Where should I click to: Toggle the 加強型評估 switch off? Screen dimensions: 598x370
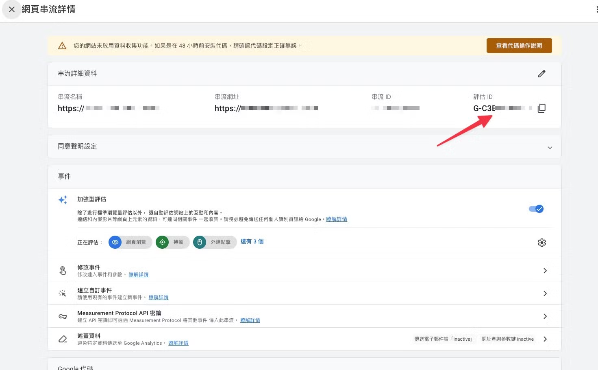[x=536, y=209]
